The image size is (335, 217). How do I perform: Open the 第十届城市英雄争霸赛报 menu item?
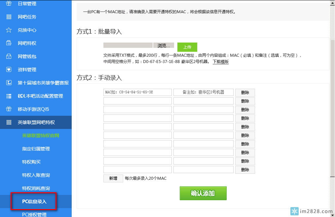click(43, 83)
